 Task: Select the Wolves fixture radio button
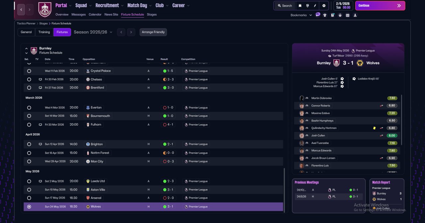click(29, 207)
